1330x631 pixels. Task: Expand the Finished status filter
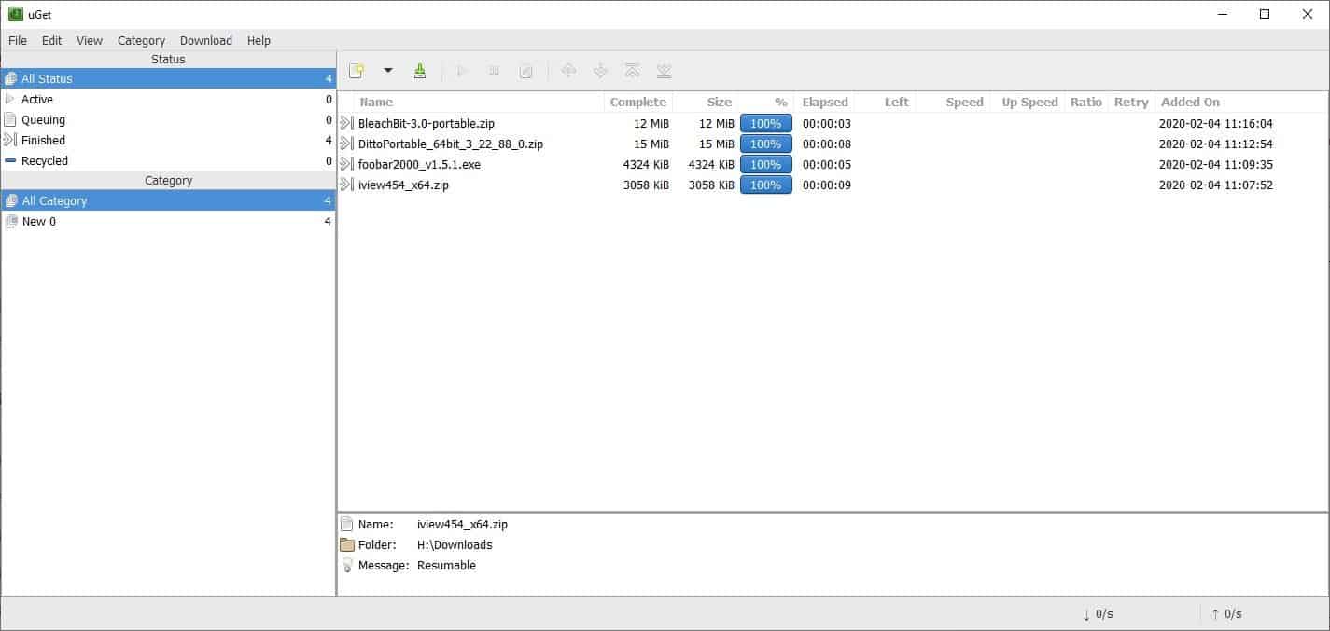[41, 140]
